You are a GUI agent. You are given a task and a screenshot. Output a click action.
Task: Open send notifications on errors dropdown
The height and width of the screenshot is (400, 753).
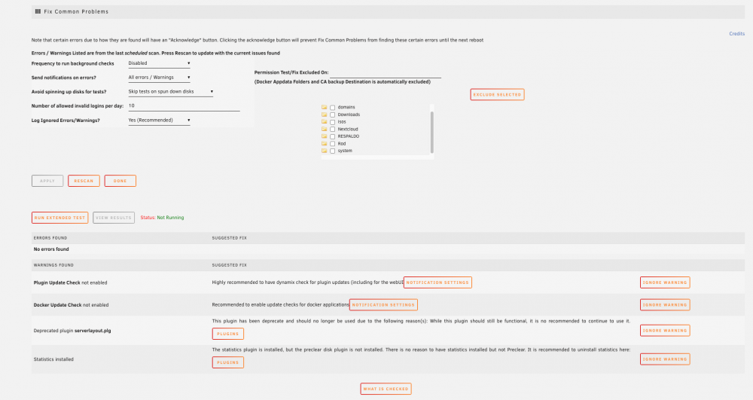tap(159, 78)
